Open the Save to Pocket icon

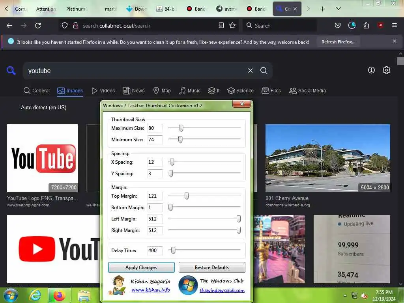point(338,25)
